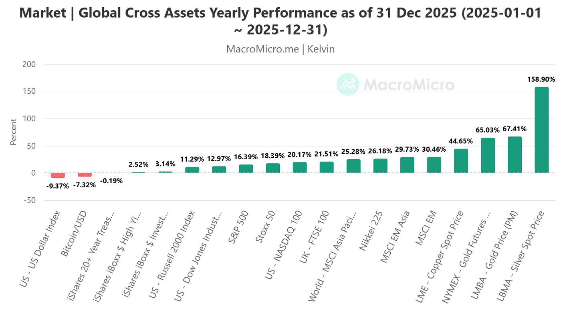The height and width of the screenshot is (315, 561).
Task: Click the MSCI EM Asia bar
Action: [407, 165]
